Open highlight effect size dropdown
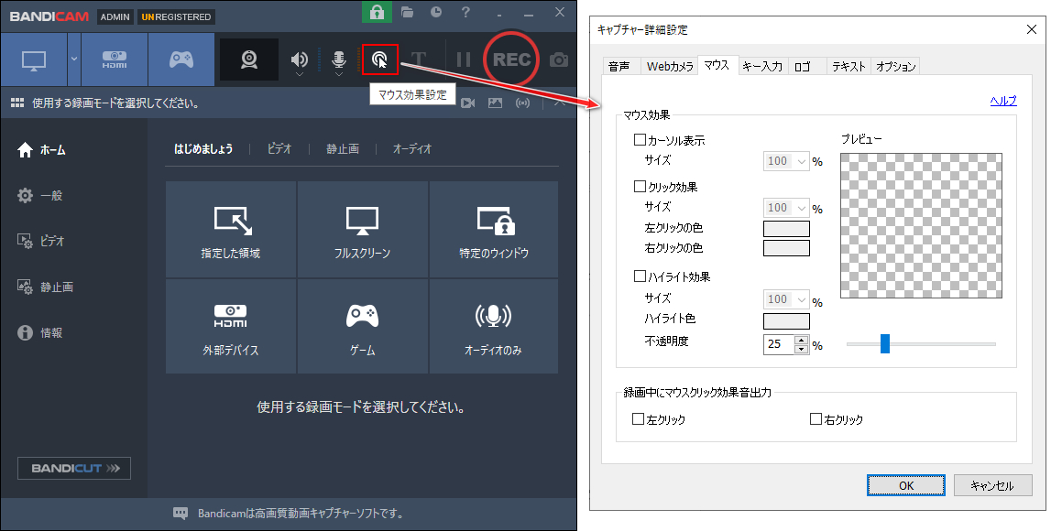This screenshot has height=531, width=1051. tap(787, 298)
